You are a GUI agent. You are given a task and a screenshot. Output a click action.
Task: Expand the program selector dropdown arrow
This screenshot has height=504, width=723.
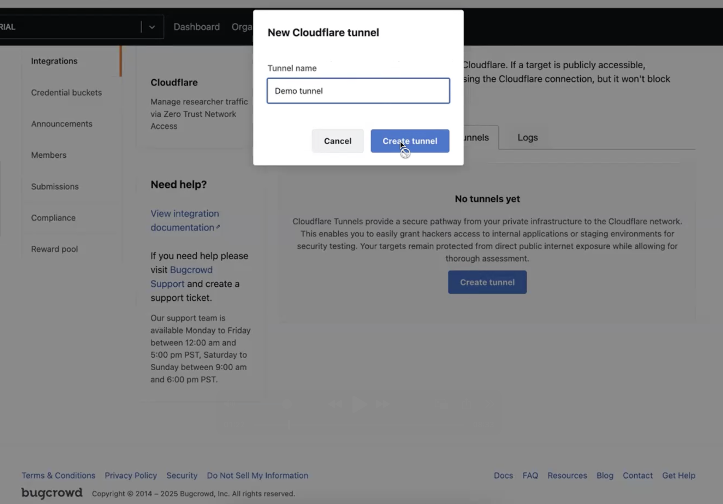(x=152, y=27)
